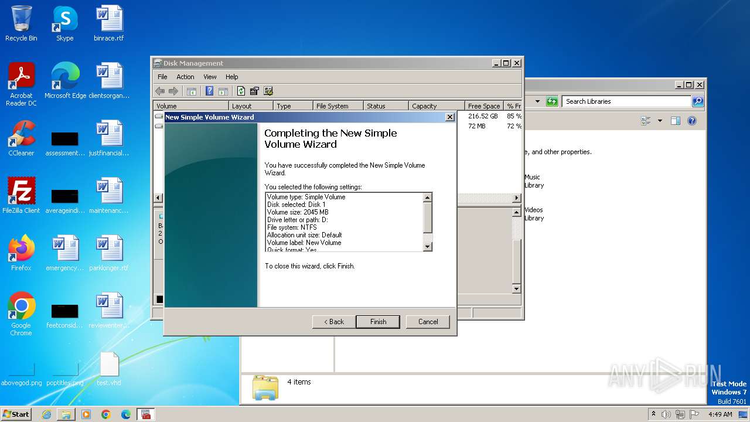
Task: Go back with the Back button
Action: click(333, 322)
